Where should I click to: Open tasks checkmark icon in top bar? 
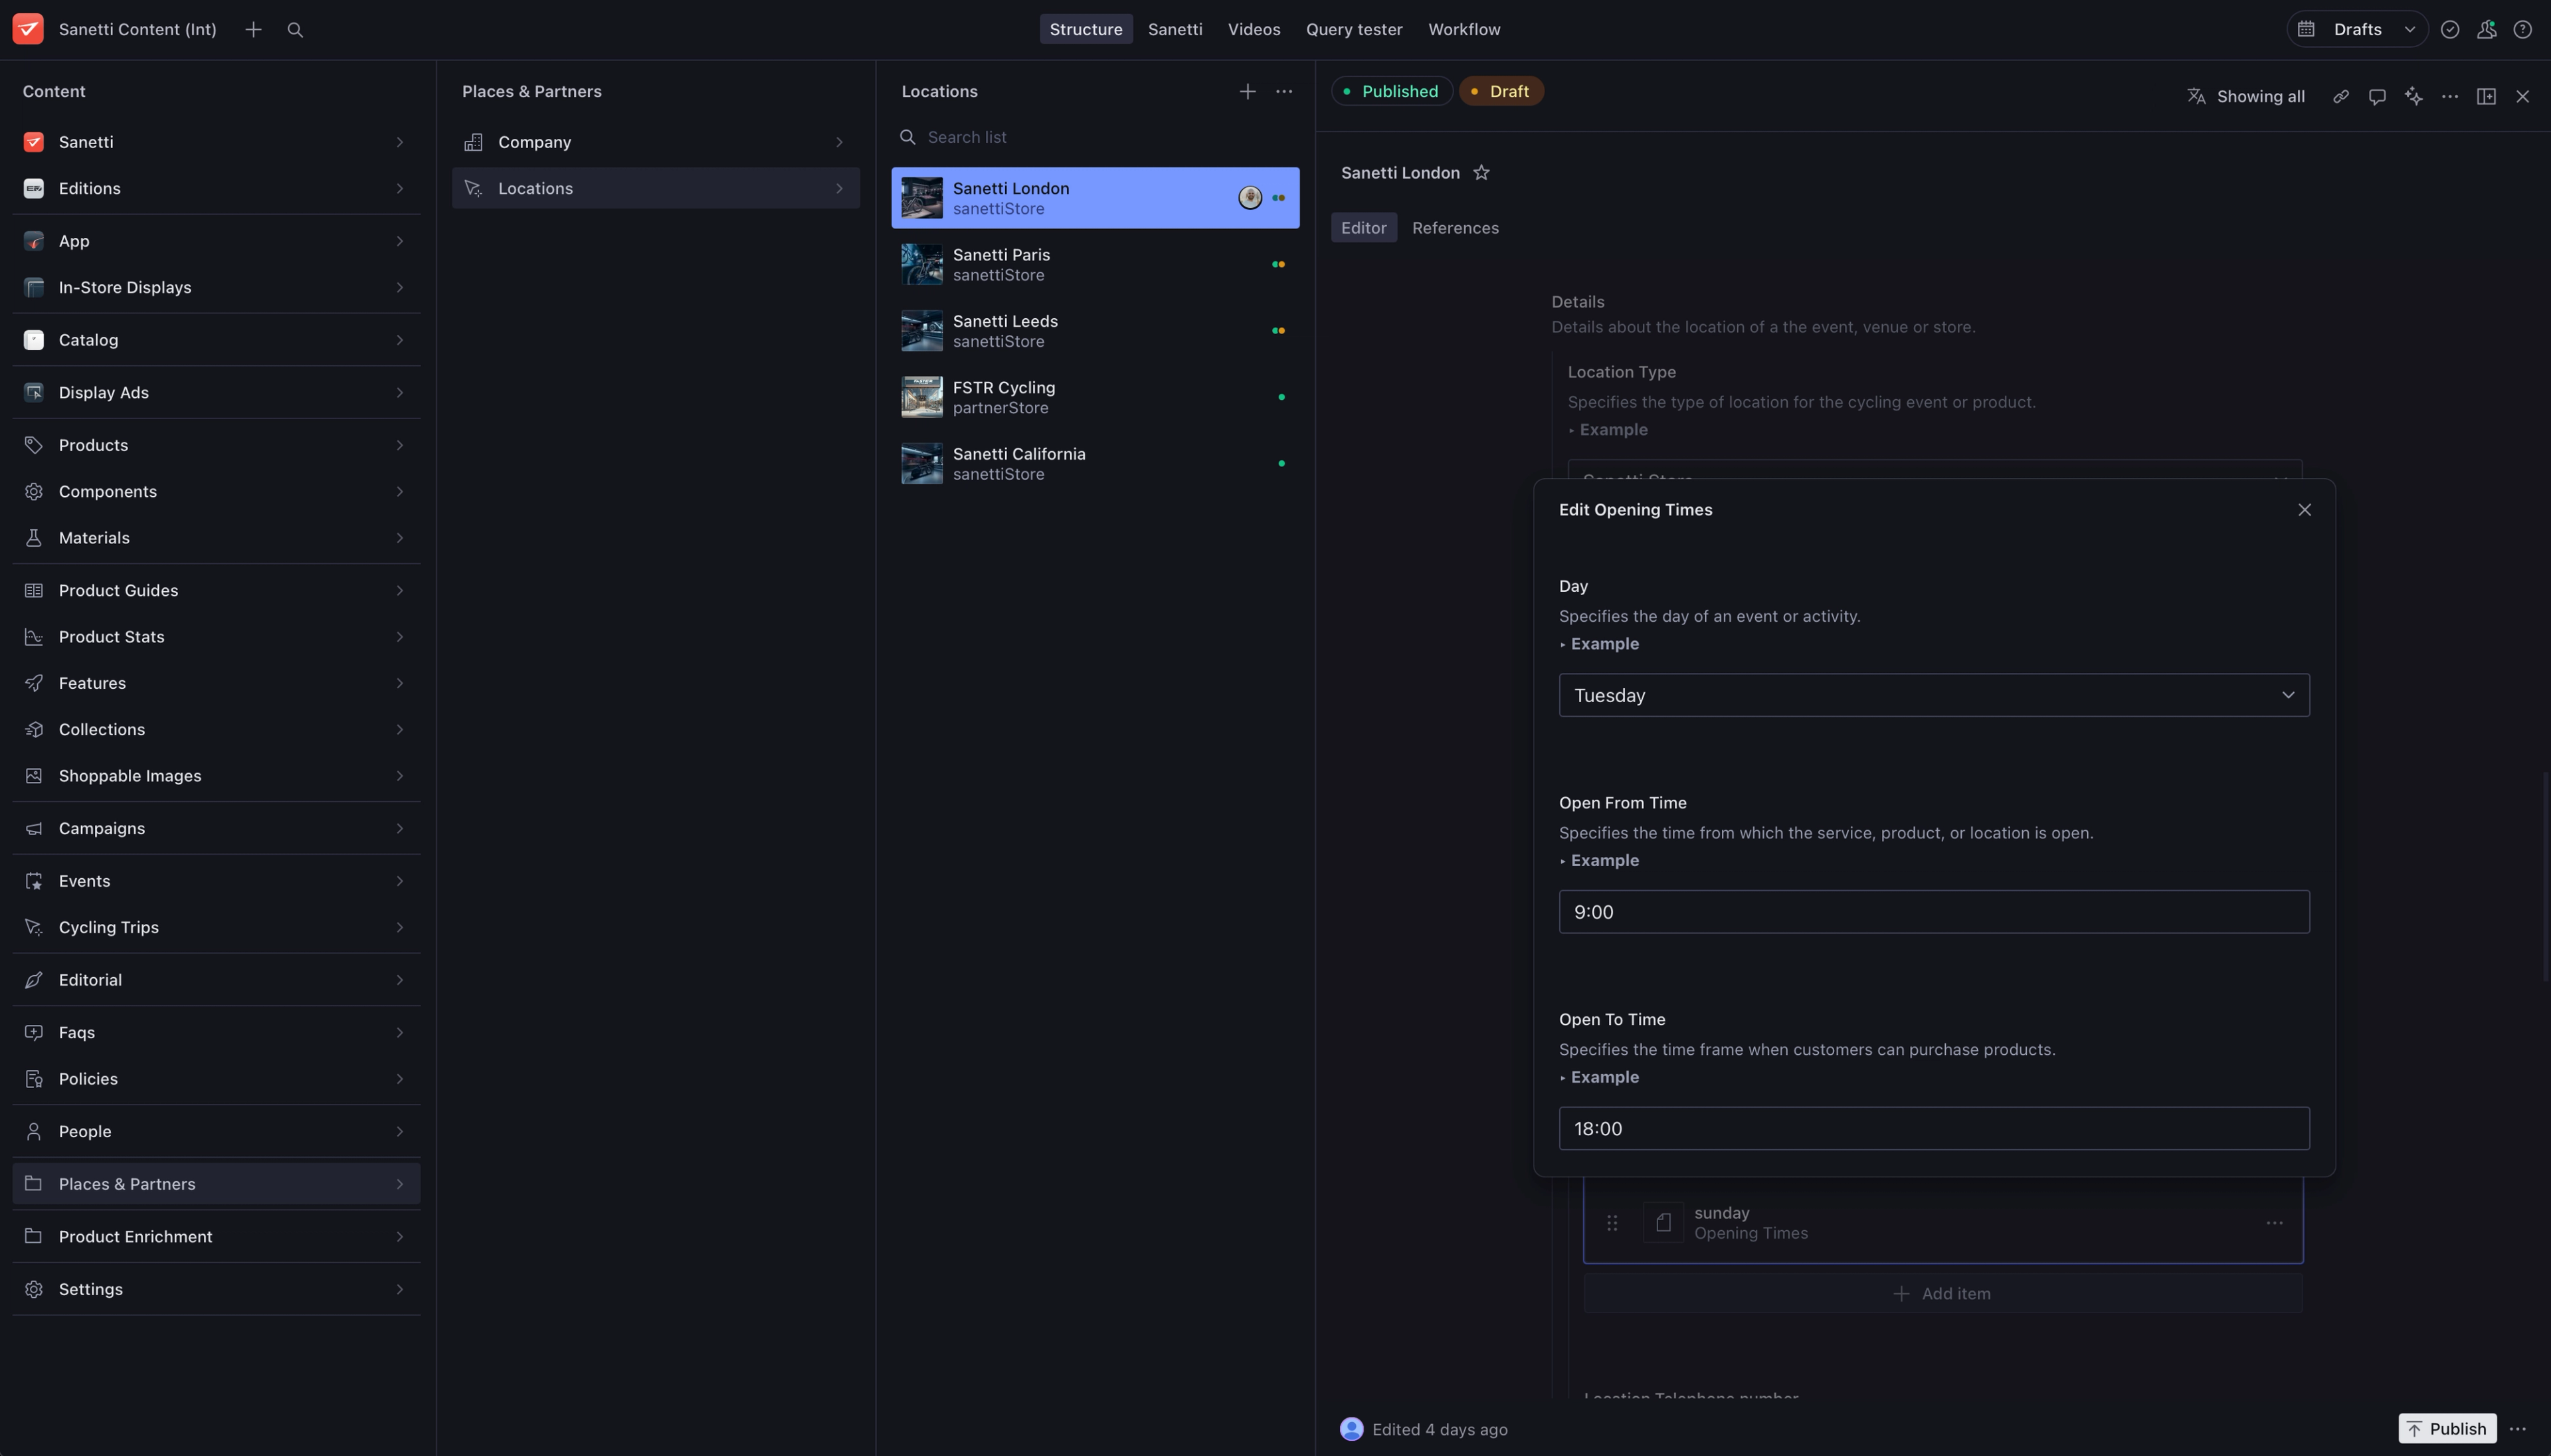(x=2450, y=30)
